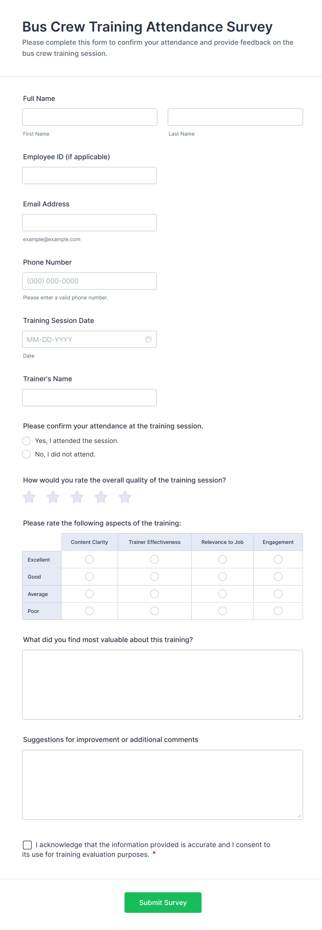Viewport: 322px width, 930px height.
Task: Check the acknowledgement consent checkbox
Action: [x=27, y=845]
